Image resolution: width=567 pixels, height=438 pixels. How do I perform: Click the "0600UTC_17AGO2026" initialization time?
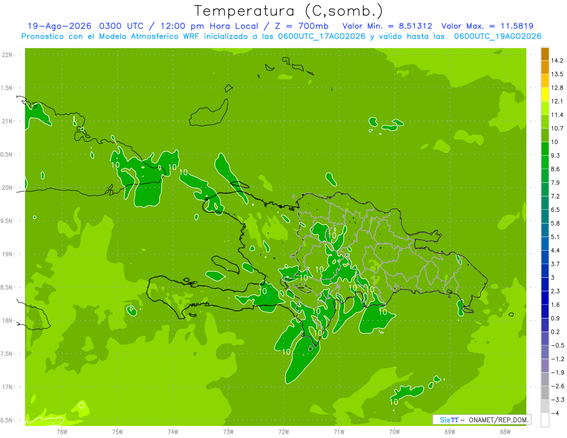321,36
